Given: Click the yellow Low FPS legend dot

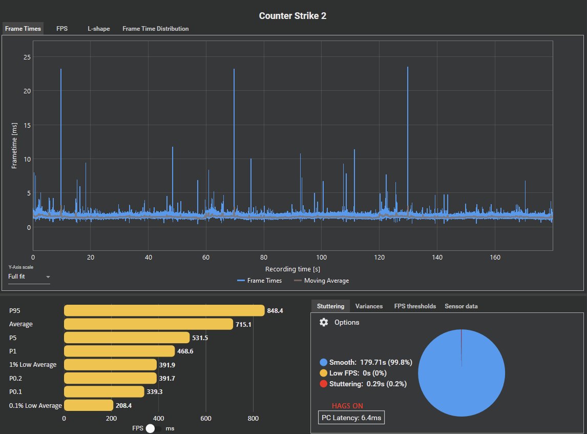Looking at the screenshot, I should coord(323,373).
